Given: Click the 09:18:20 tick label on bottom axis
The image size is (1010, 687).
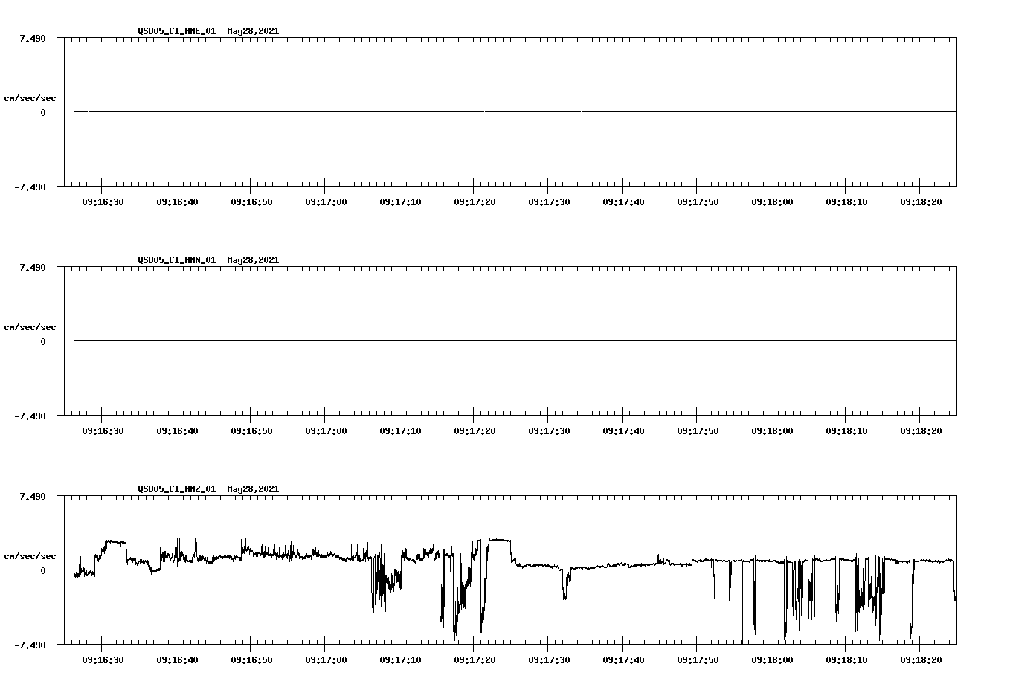Looking at the screenshot, I should (x=919, y=659).
